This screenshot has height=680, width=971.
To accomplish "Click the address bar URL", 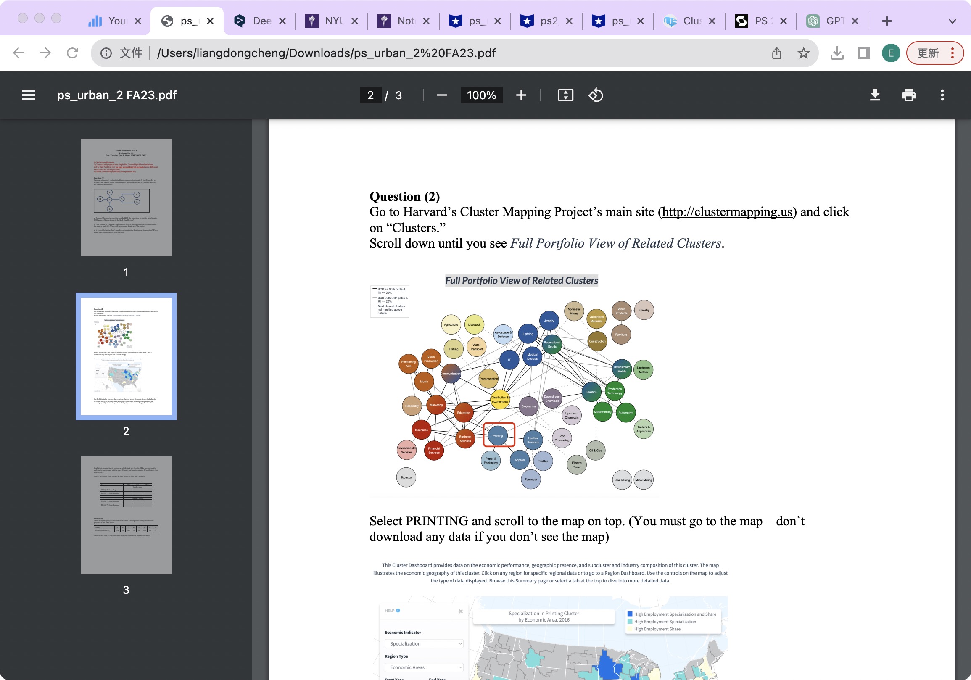I will click(326, 53).
